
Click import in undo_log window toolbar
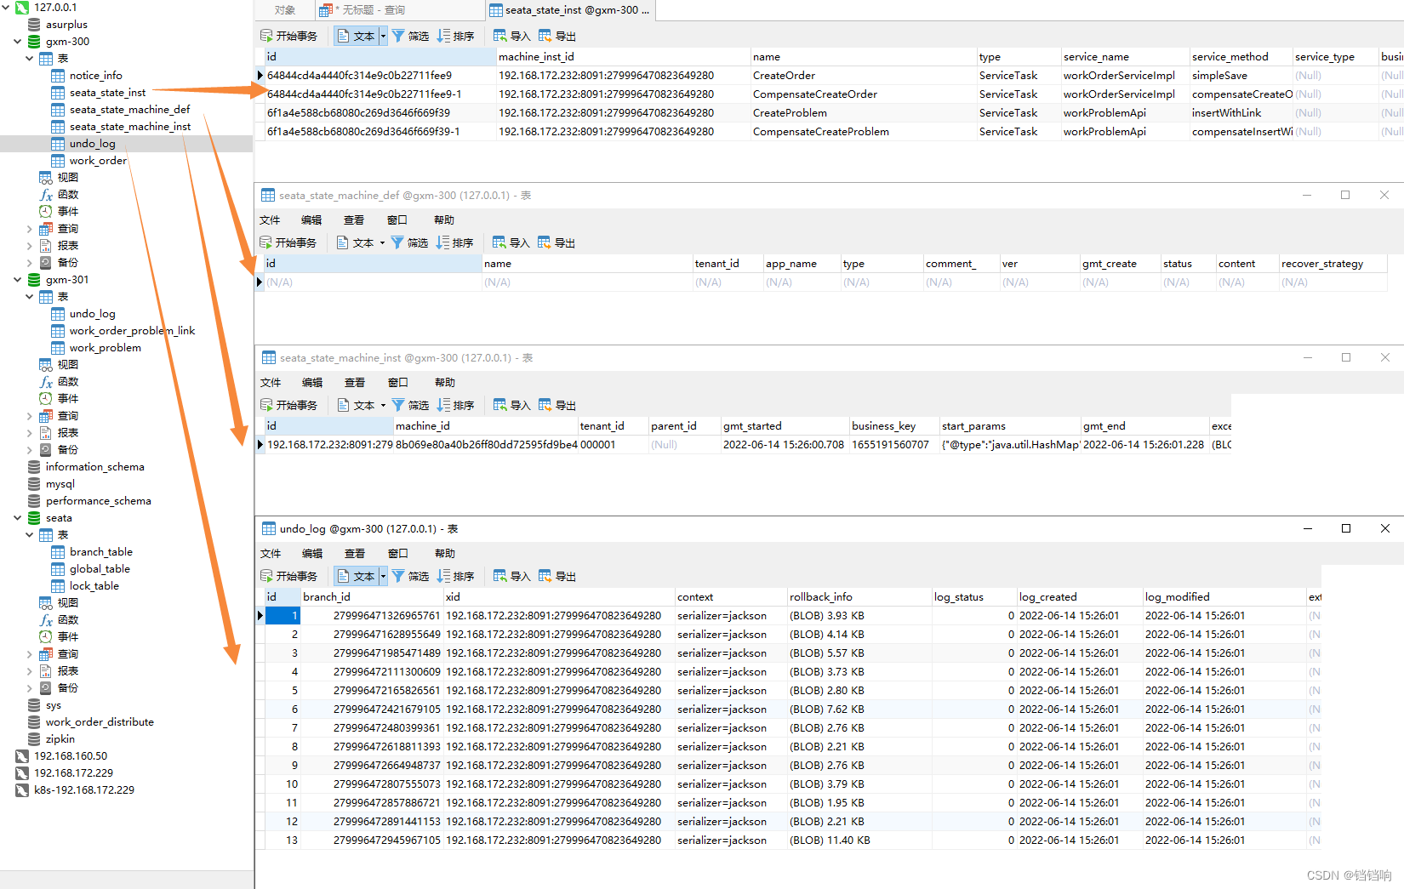tap(511, 576)
